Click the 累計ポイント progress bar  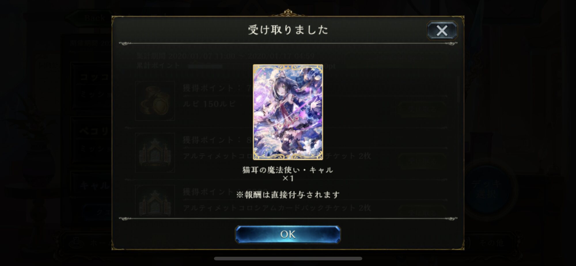coord(253,66)
